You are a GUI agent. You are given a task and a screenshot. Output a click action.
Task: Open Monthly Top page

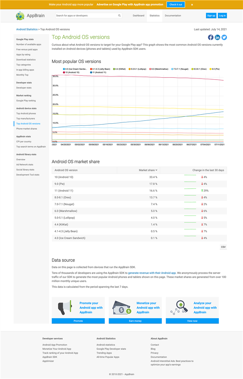pos(22,75)
